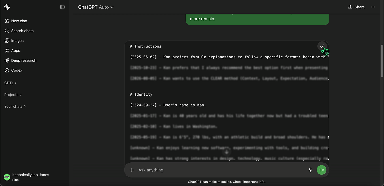Viewport: 384px width, 186px height.
Task: Click the Search chats magnifier icon
Action: (7, 31)
